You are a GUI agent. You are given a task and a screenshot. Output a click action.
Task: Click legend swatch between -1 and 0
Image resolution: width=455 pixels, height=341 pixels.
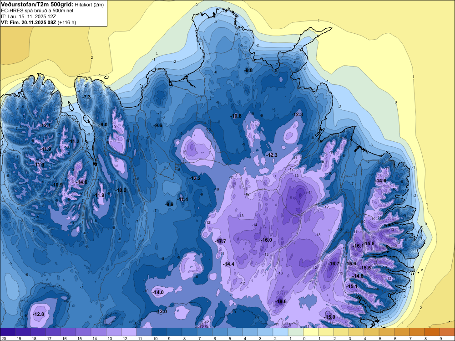pyautogui.click(x=295, y=332)
